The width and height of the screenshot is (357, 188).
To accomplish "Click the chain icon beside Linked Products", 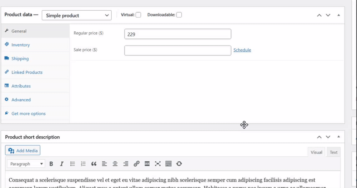I will (x=6, y=72).
